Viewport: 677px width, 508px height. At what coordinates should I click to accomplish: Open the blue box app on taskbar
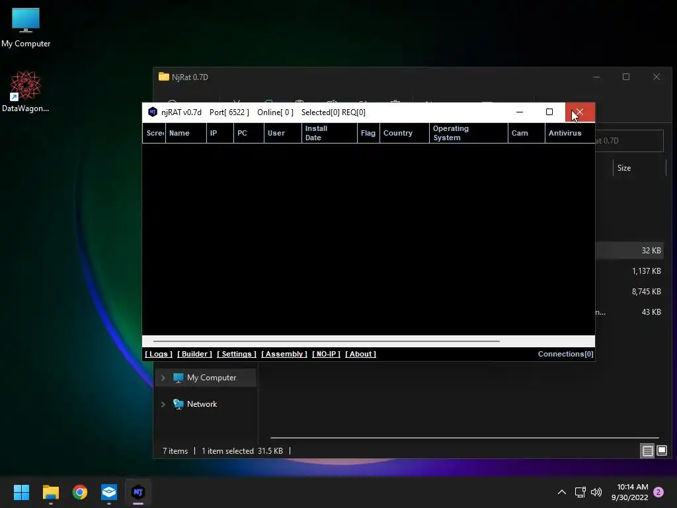point(109,492)
